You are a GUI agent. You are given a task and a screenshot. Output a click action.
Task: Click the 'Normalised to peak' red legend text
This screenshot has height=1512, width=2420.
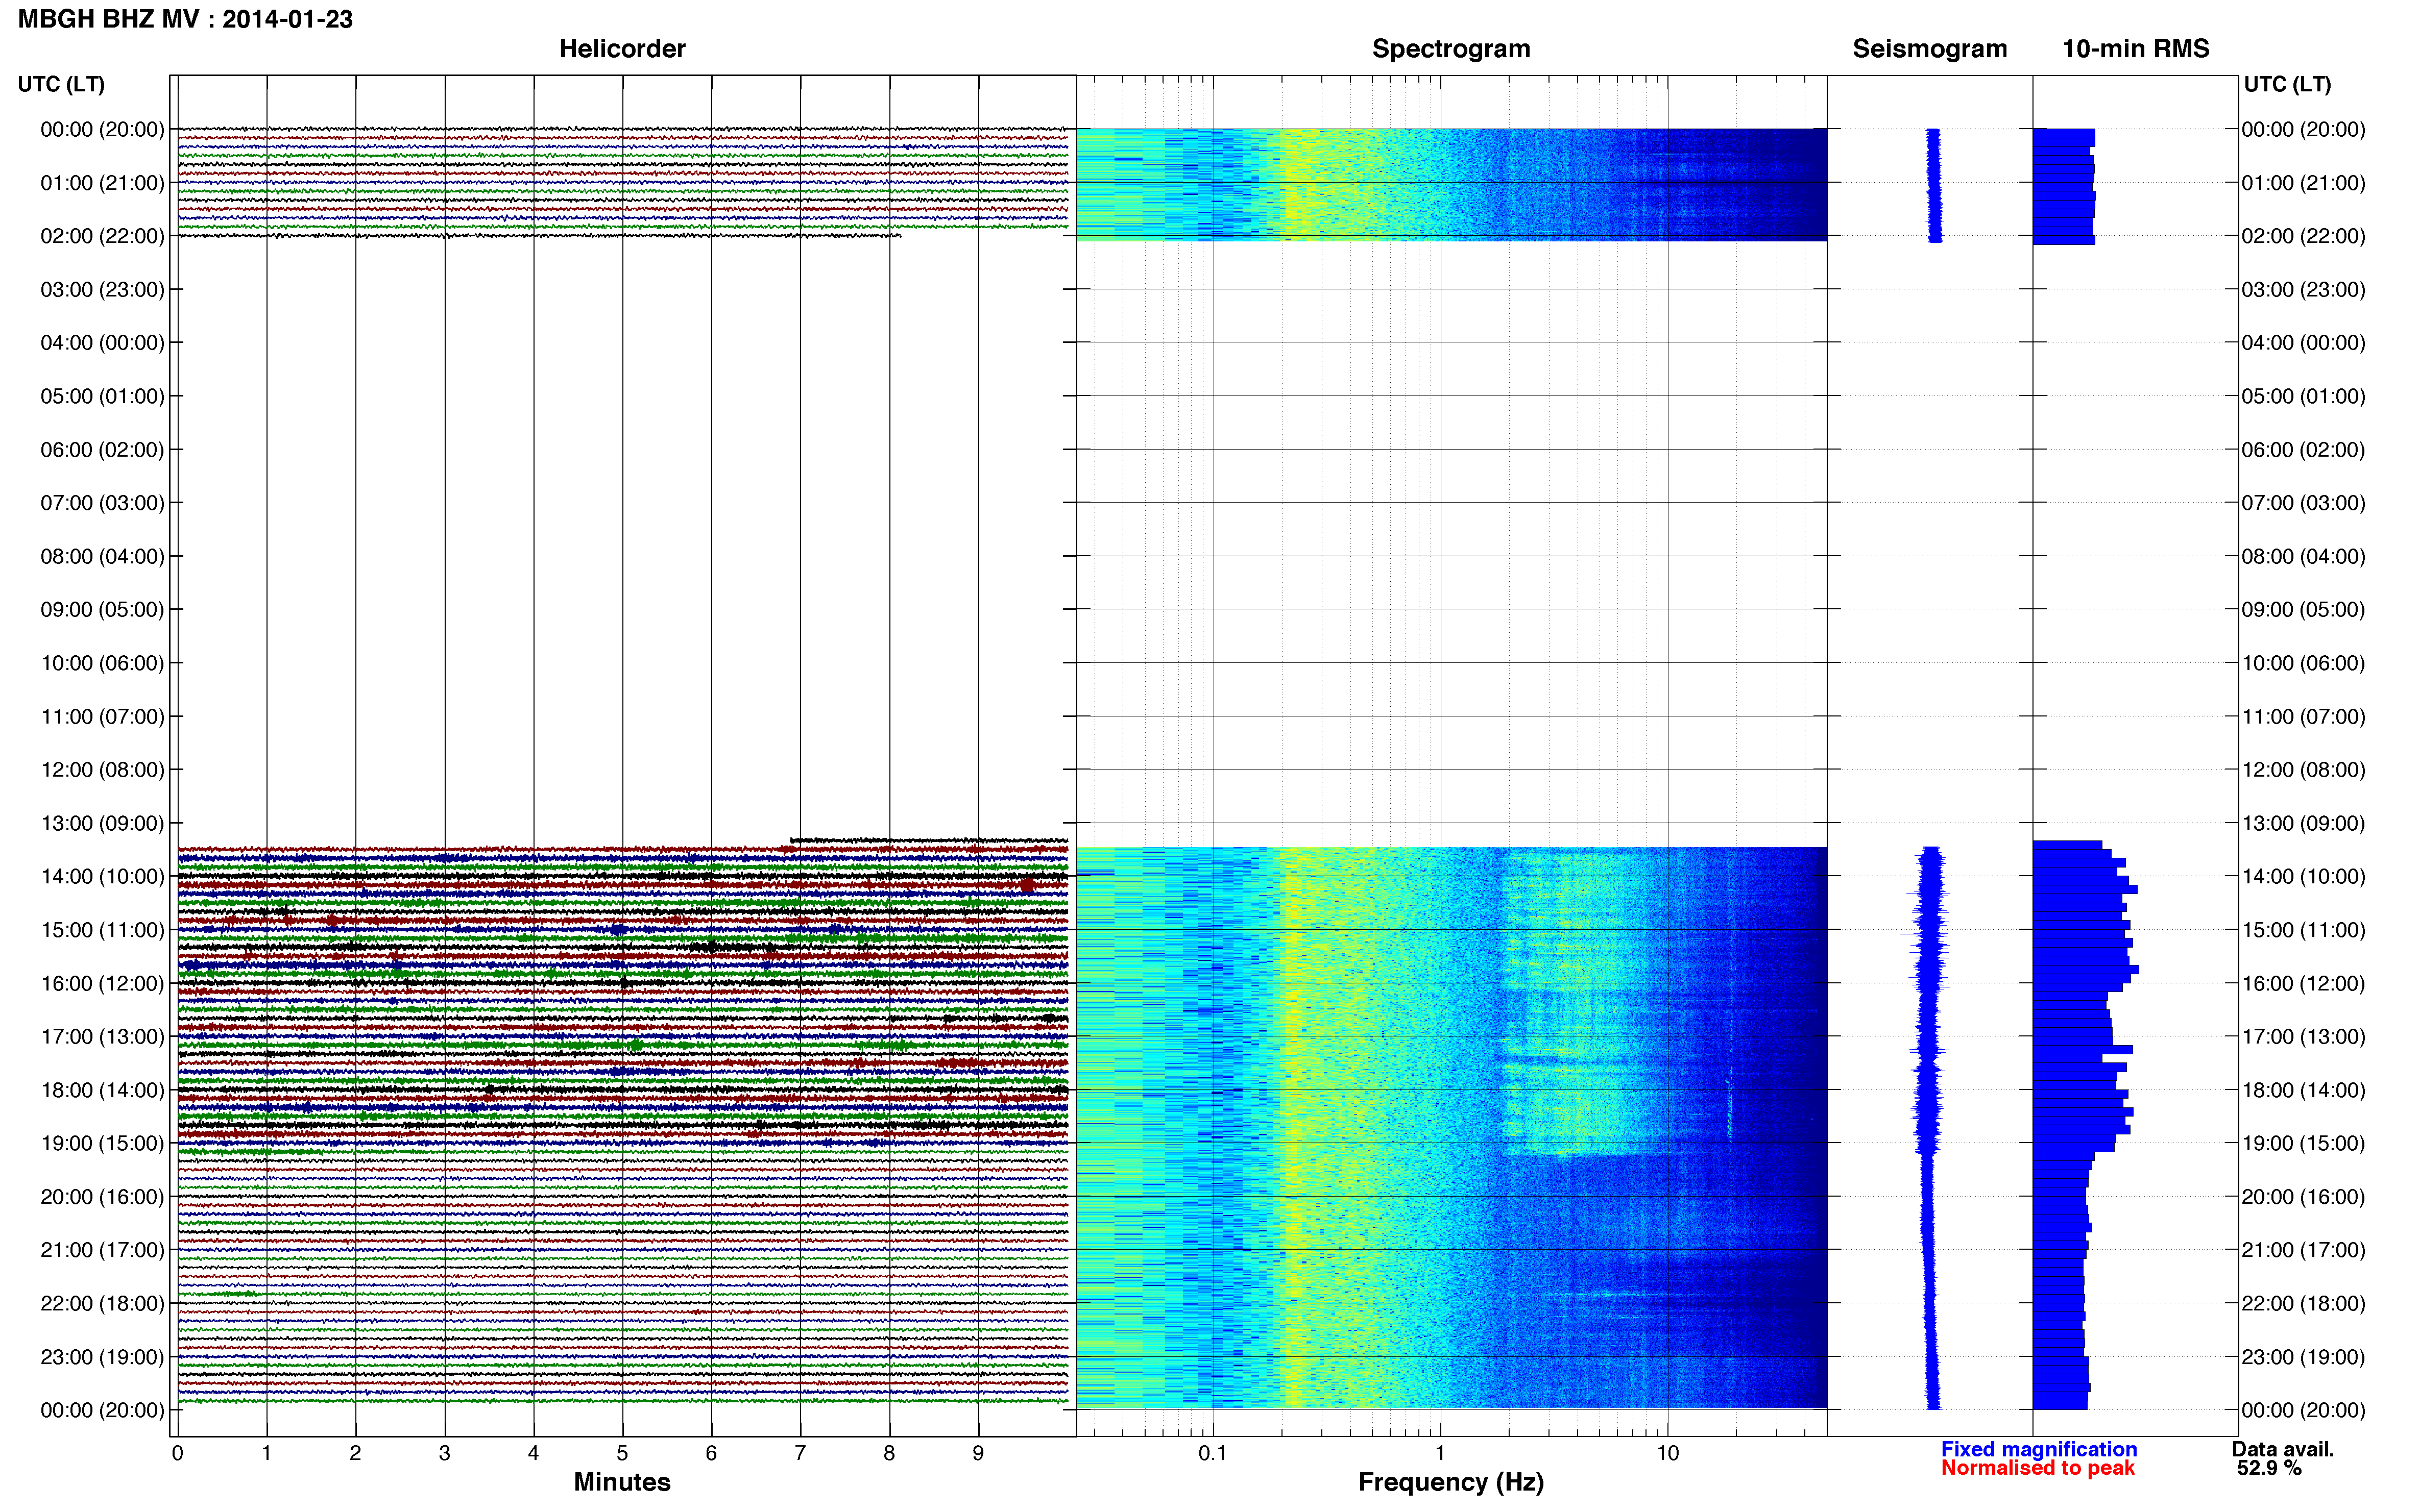(2037, 1468)
